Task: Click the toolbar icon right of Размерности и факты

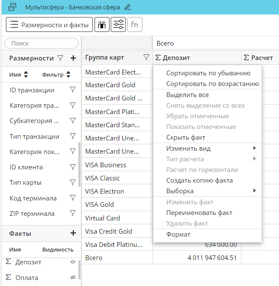Action: (x=102, y=25)
